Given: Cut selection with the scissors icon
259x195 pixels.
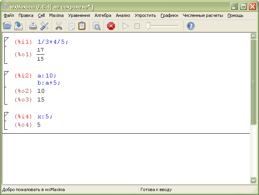Looking at the screenshot, I should pos(59,26).
